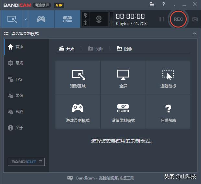Switch to the 图像 tab
Viewport: 201px width, 184px height.
coord(124,49)
